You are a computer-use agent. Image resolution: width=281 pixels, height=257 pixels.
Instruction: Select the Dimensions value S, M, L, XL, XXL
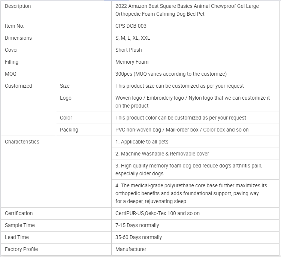pos(133,38)
